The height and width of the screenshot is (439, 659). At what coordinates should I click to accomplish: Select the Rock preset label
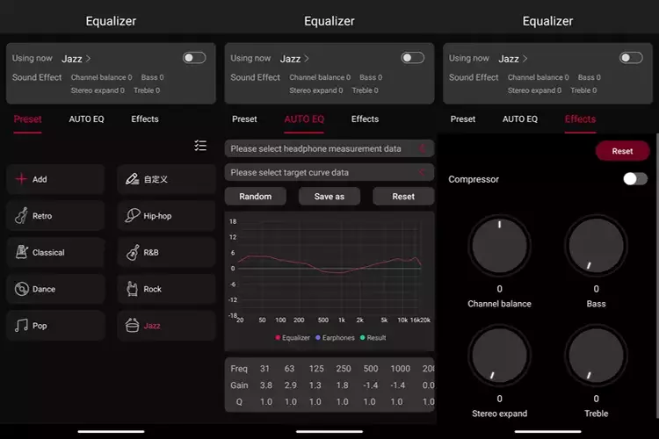(x=153, y=289)
